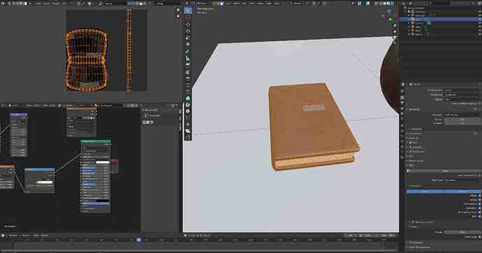482x253 pixels.
Task: Expand the Performance panel
Action: (416, 161)
